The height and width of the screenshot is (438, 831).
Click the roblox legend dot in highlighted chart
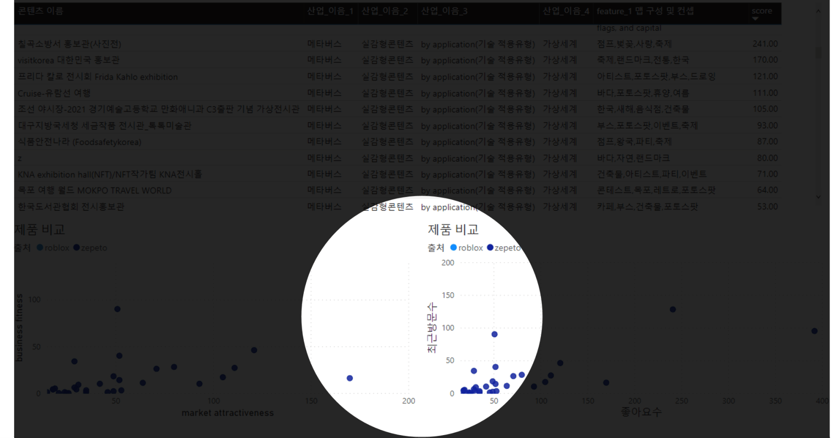point(453,247)
